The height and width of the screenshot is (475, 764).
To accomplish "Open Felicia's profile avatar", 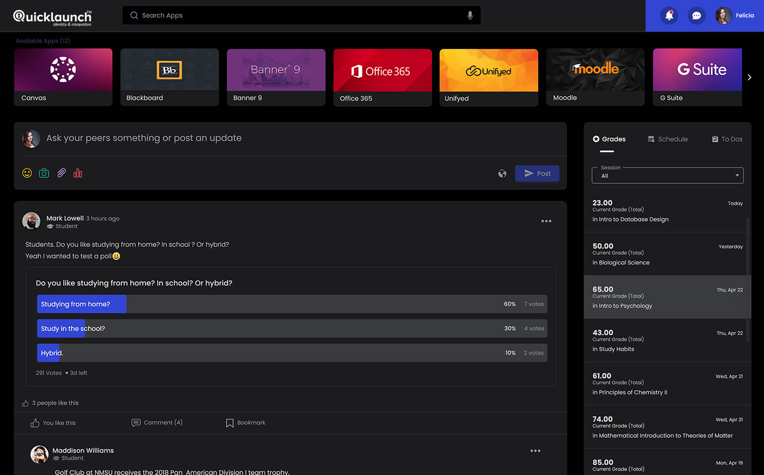I will pyautogui.click(x=724, y=16).
